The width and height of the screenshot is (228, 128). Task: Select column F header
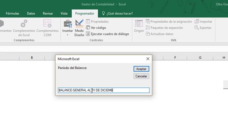(x=175, y=58)
